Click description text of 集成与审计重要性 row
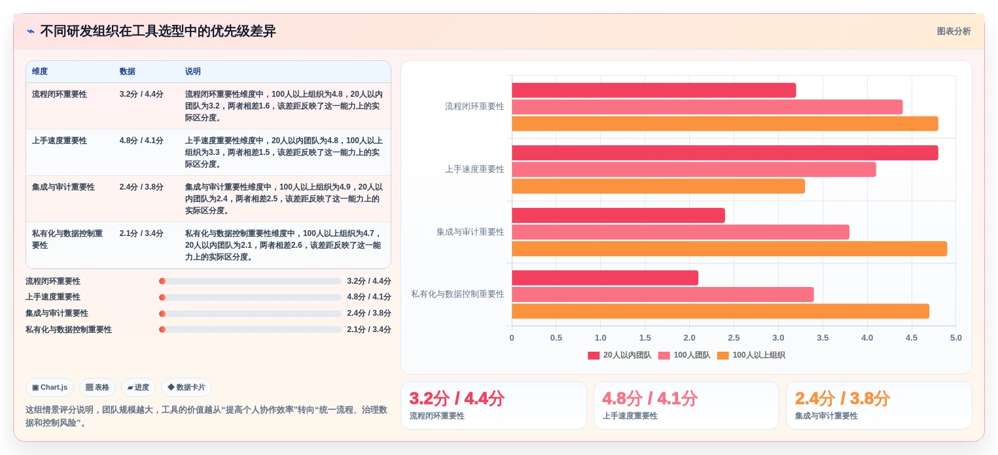The image size is (998, 455). point(283,199)
